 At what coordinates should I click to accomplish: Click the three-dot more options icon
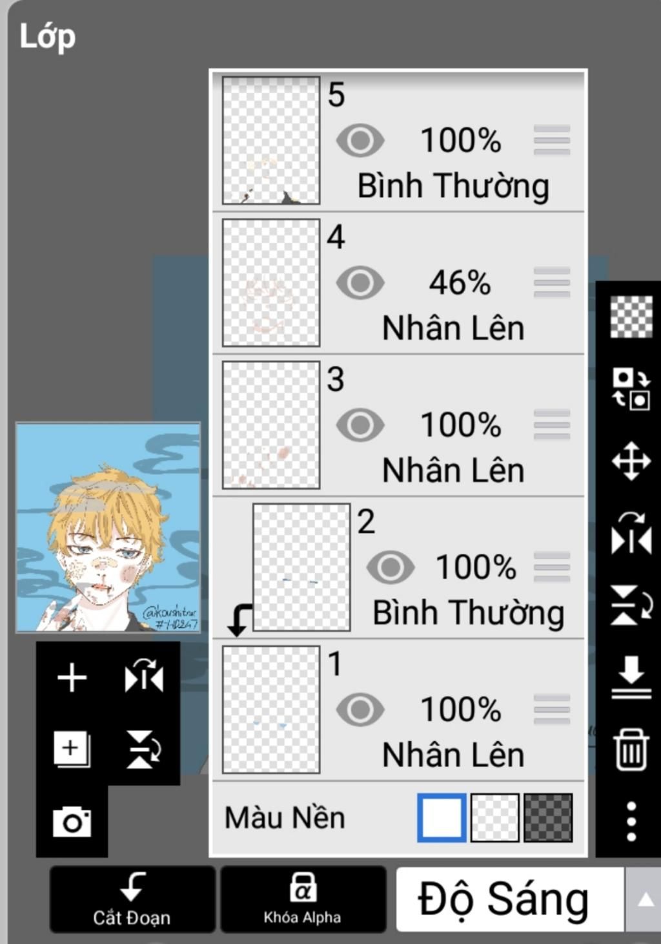631,821
